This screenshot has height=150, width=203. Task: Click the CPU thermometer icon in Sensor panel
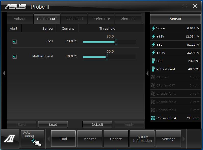(153, 61)
